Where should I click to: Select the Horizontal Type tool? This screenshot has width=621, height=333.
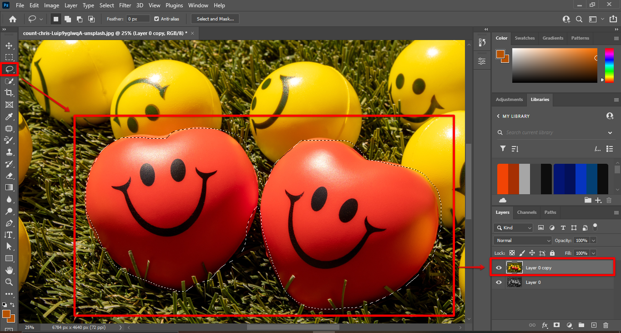pyautogui.click(x=9, y=235)
